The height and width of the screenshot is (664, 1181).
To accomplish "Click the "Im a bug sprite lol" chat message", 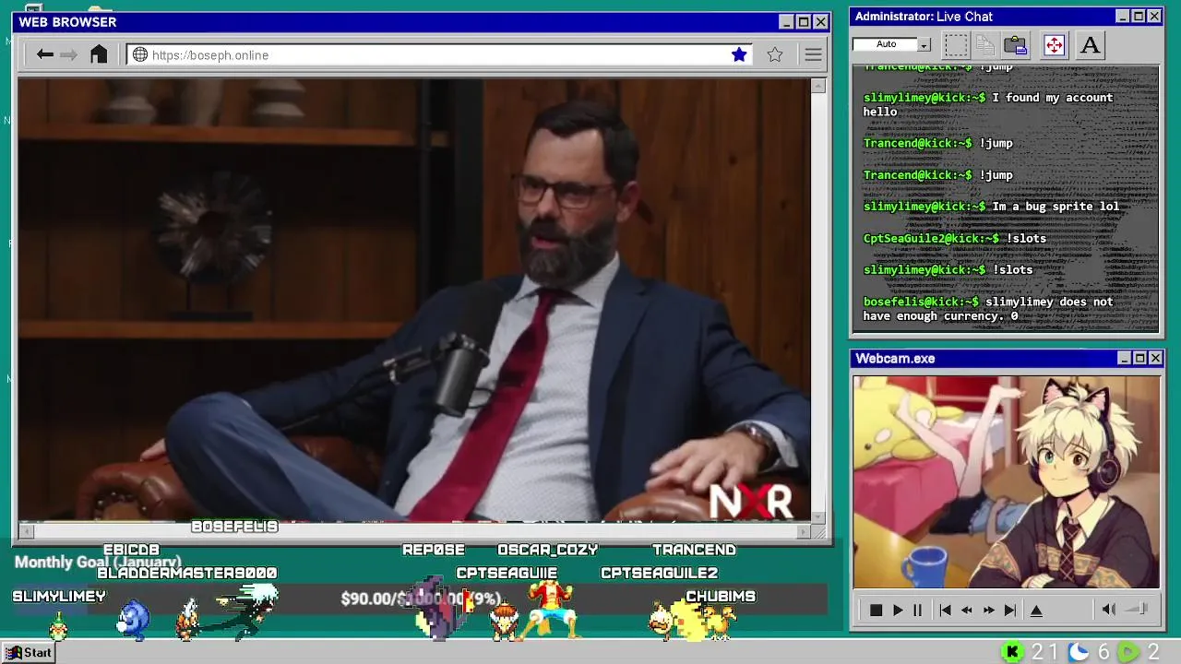I will tap(991, 207).
